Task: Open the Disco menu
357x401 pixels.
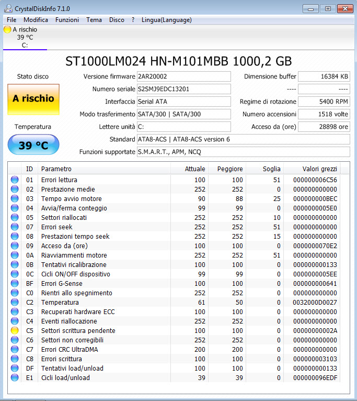Action: pos(117,20)
